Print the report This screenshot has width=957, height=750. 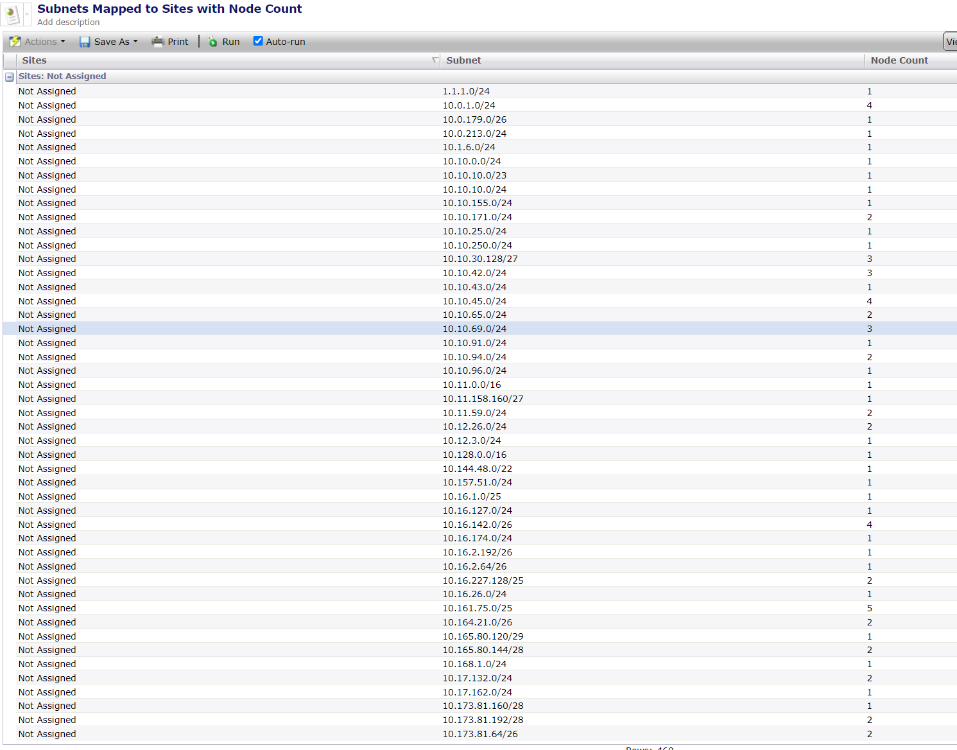coord(170,42)
